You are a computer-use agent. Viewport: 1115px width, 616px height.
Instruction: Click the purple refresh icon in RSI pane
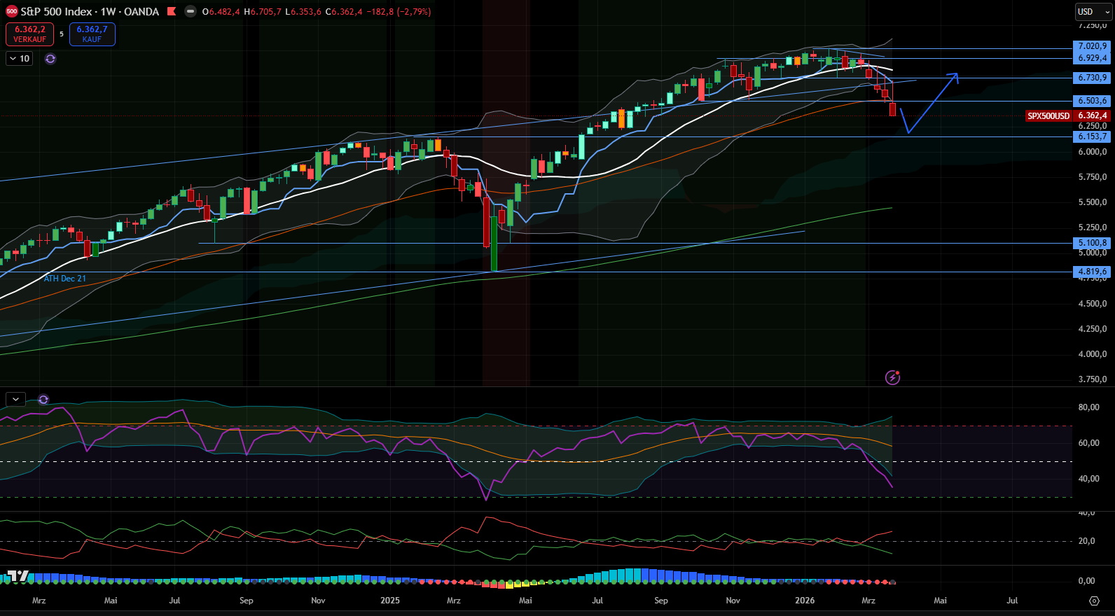click(x=43, y=400)
